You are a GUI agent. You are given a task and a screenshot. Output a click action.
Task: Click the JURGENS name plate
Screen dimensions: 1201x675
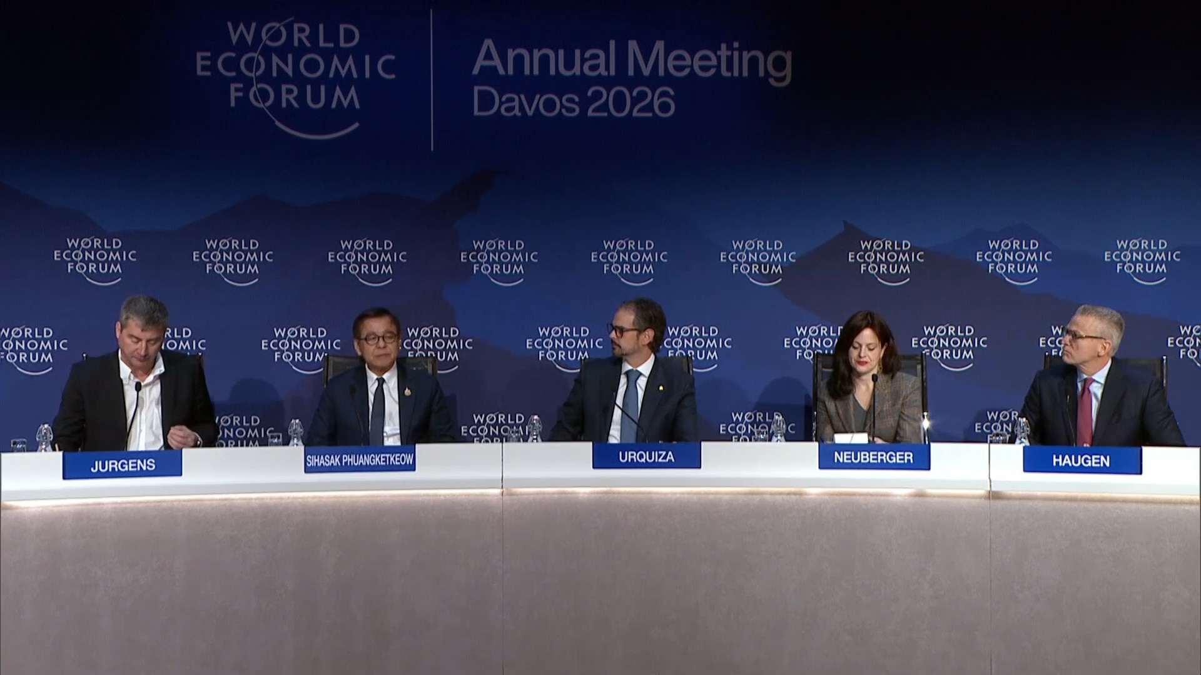(x=123, y=465)
